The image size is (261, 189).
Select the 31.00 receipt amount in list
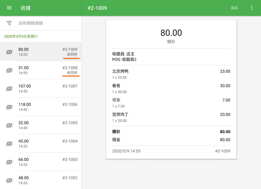click(23, 68)
